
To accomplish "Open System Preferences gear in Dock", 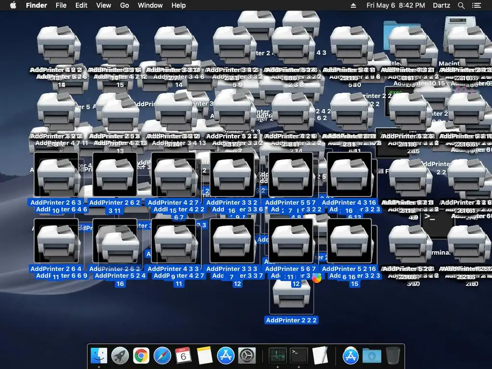I will tap(247, 356).
